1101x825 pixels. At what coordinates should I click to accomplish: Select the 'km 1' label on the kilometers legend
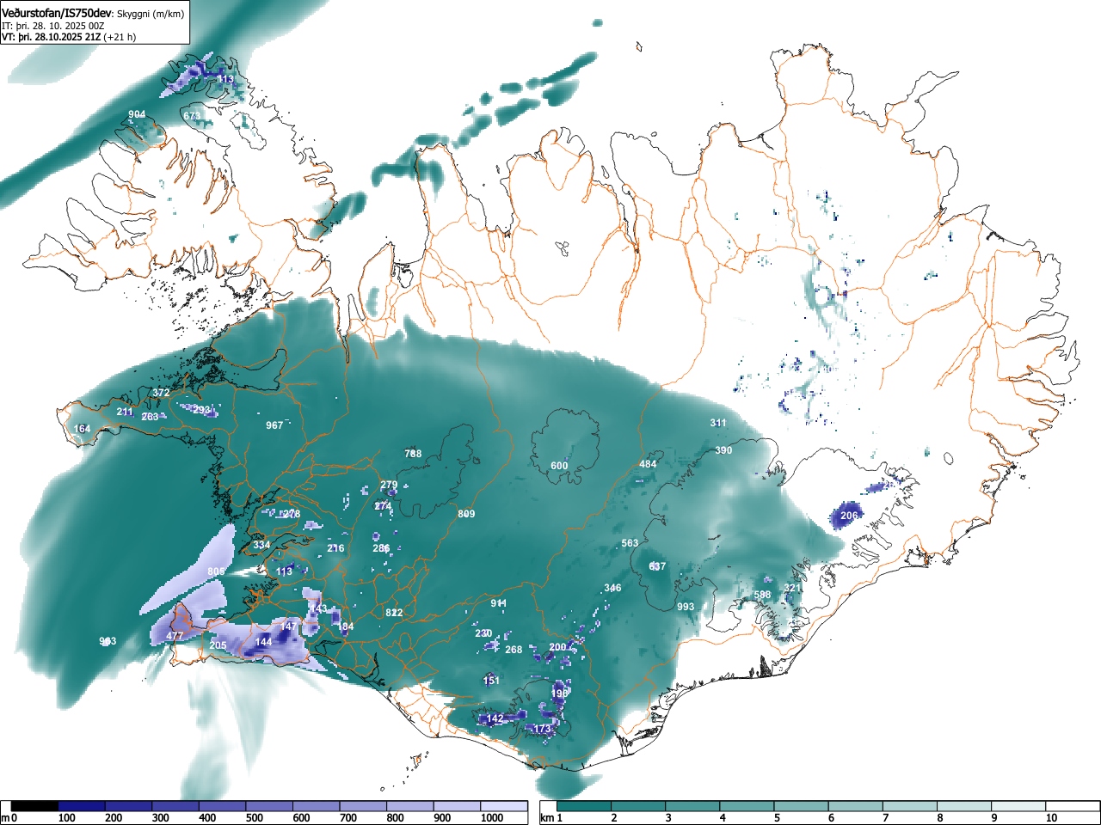pos(551,818)
